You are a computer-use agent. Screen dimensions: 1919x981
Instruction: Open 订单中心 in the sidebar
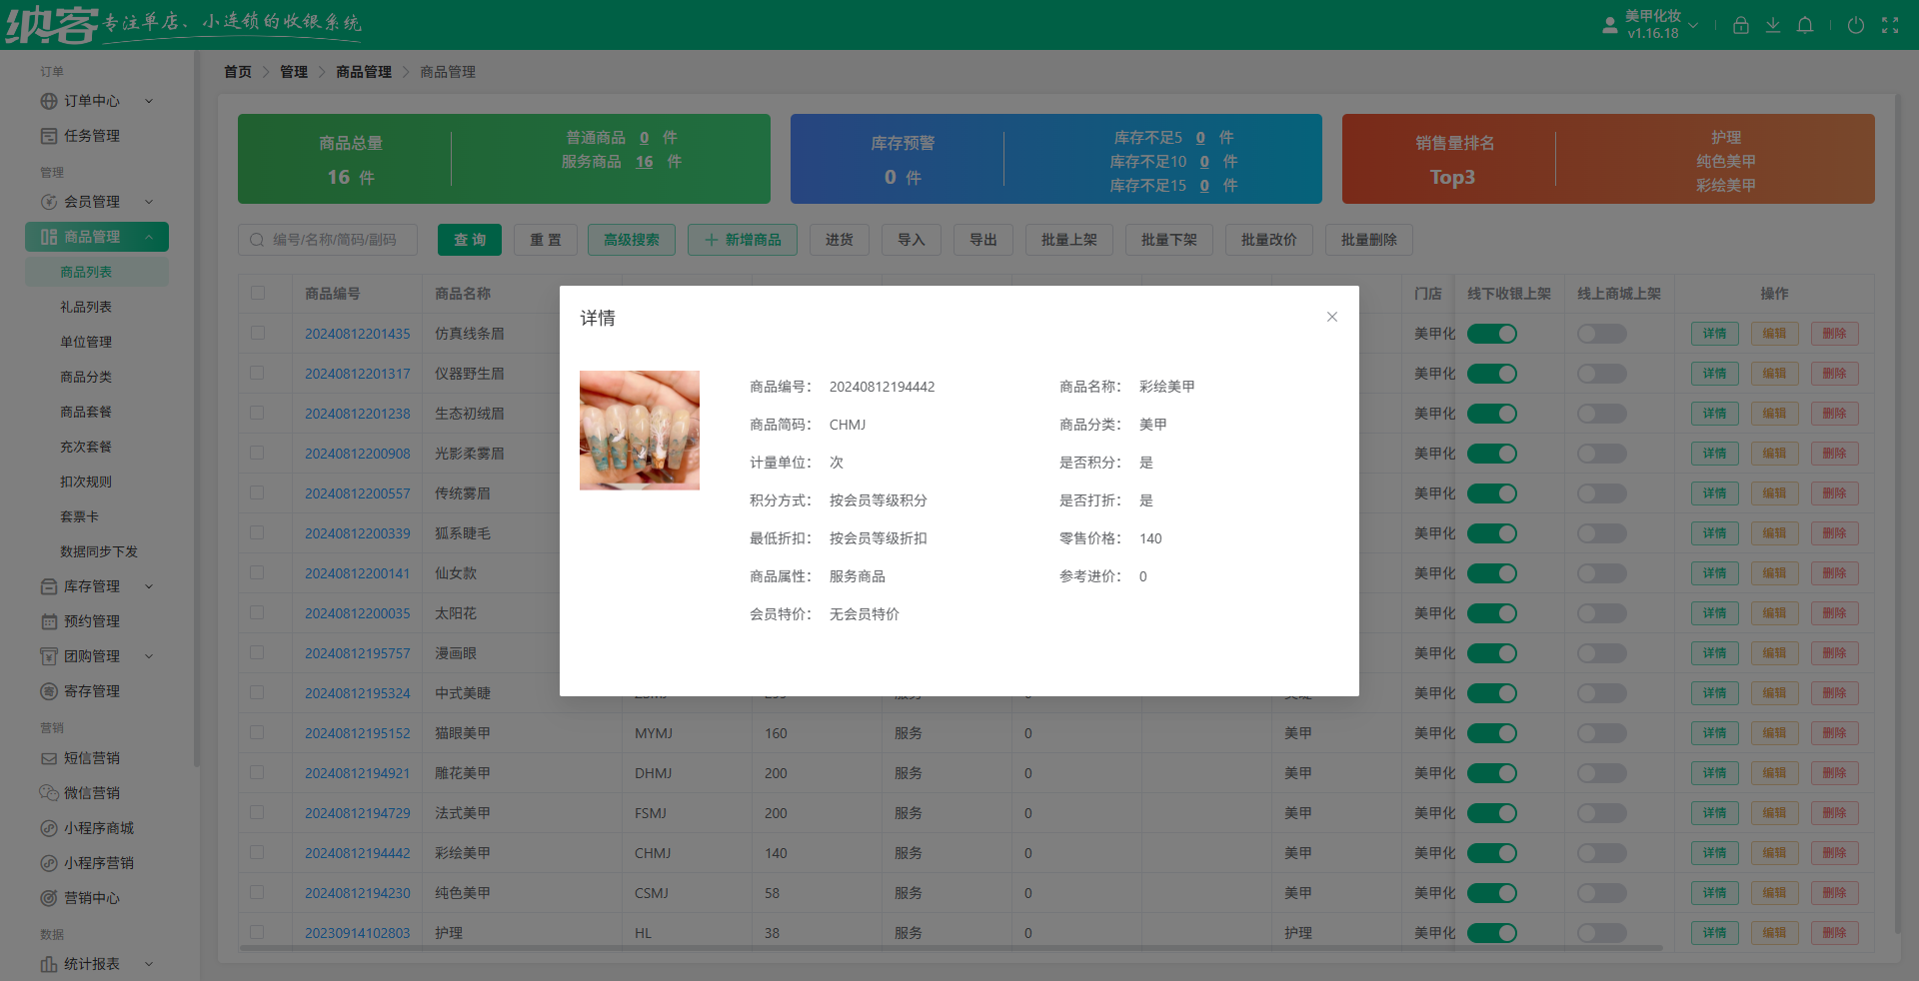pos(91,101)
